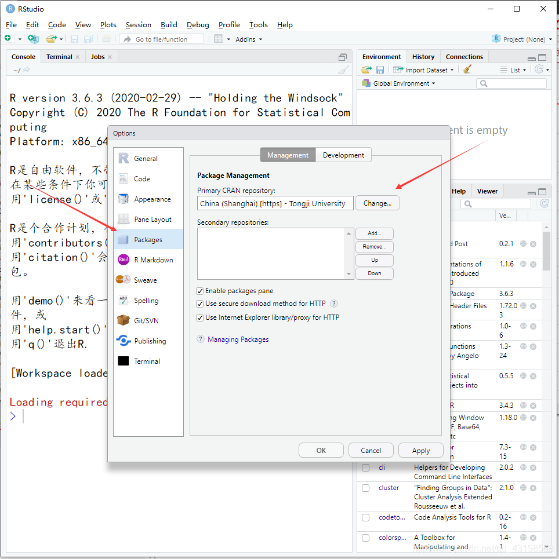Select Appearance in Options sidebar

(x=148, y=199)
